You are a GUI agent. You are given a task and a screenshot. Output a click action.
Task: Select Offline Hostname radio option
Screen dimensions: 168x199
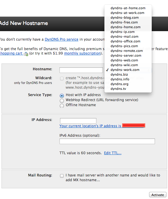click(62, 106)
